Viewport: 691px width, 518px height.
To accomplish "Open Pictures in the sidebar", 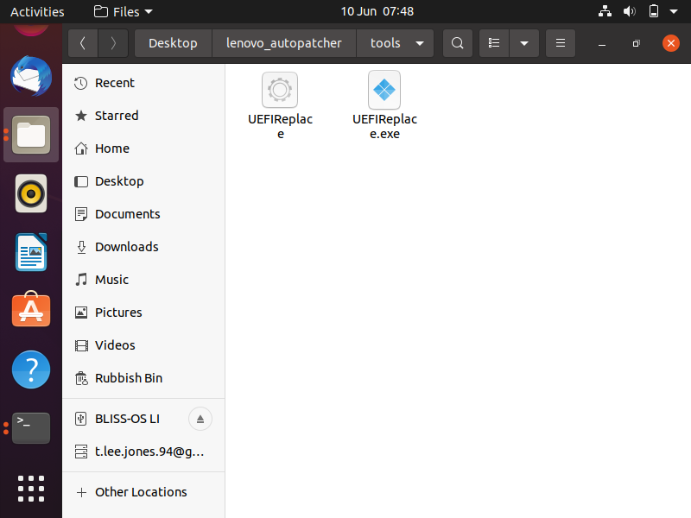I will [x=143, y=313].
